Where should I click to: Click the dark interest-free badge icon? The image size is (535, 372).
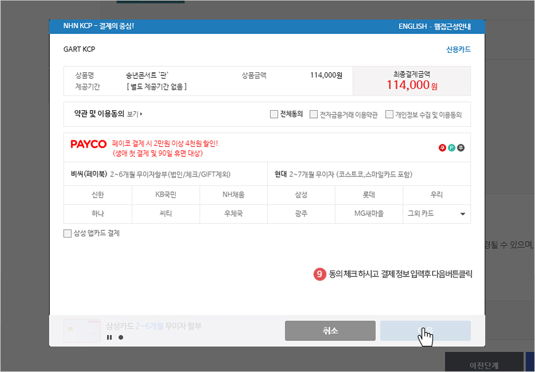(461, 147)
